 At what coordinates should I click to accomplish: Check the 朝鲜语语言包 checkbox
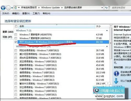click(x=16, y=65)
